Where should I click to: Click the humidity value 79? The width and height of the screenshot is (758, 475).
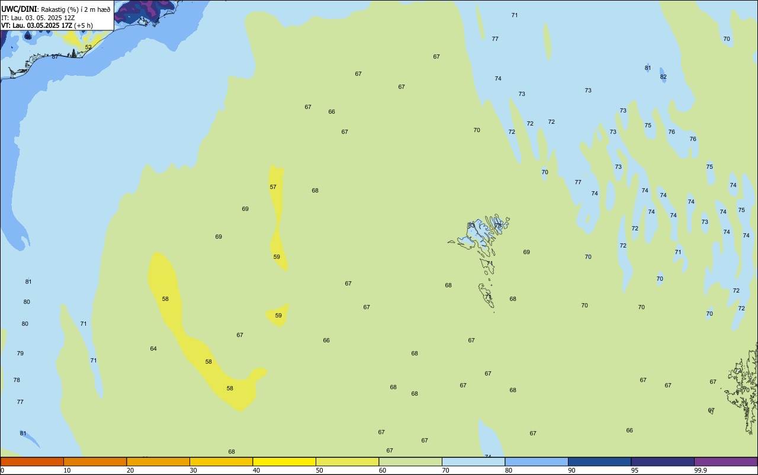click(20, 353)
